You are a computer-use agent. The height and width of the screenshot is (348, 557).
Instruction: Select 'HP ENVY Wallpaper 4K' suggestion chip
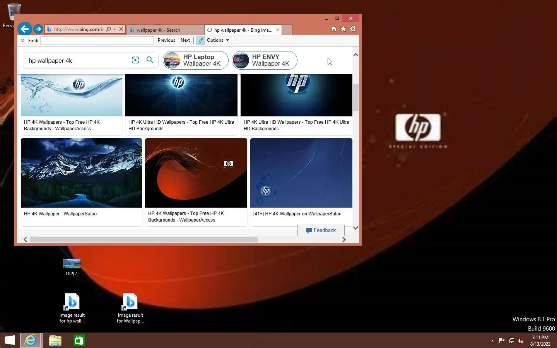point(264,60)
